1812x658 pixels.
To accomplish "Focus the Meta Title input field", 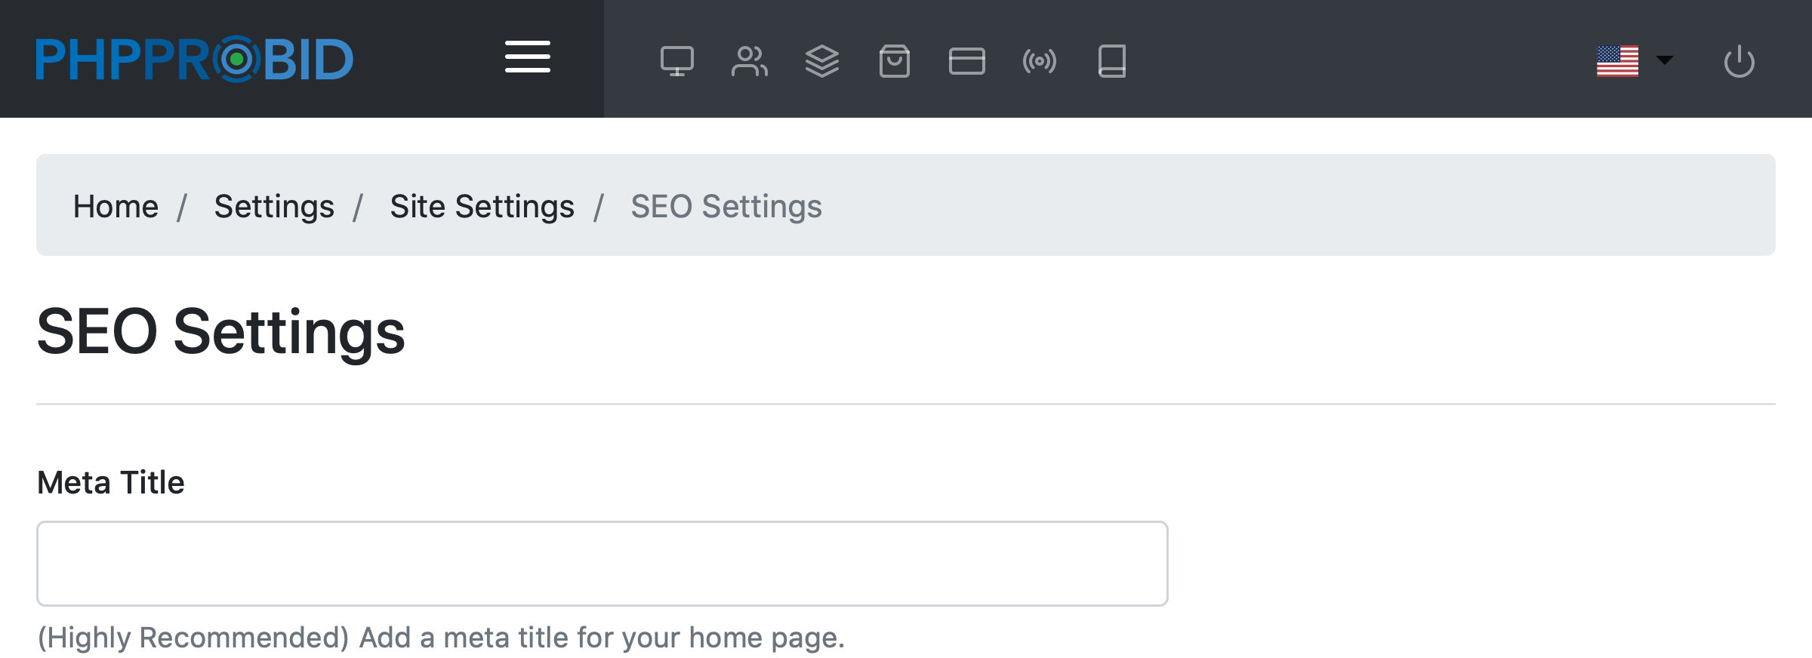I will tap(602, 563).
